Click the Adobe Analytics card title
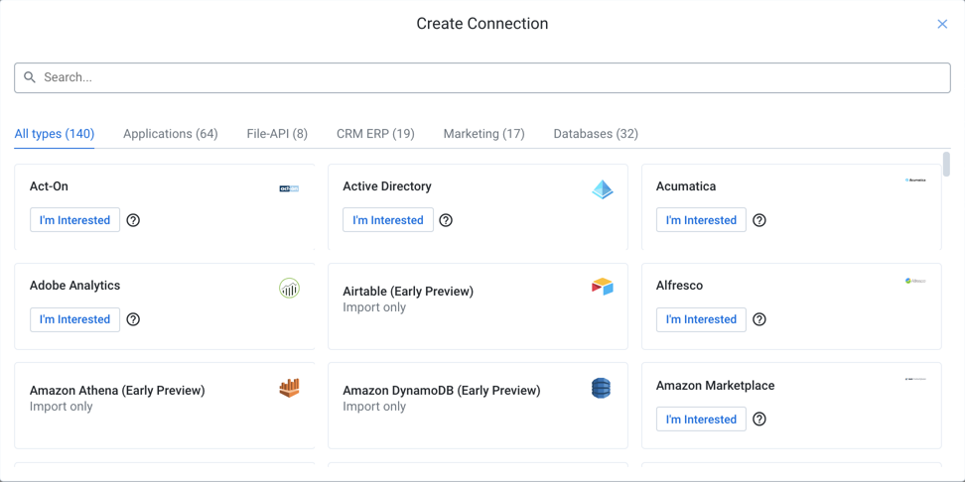 tap(75, 286)
